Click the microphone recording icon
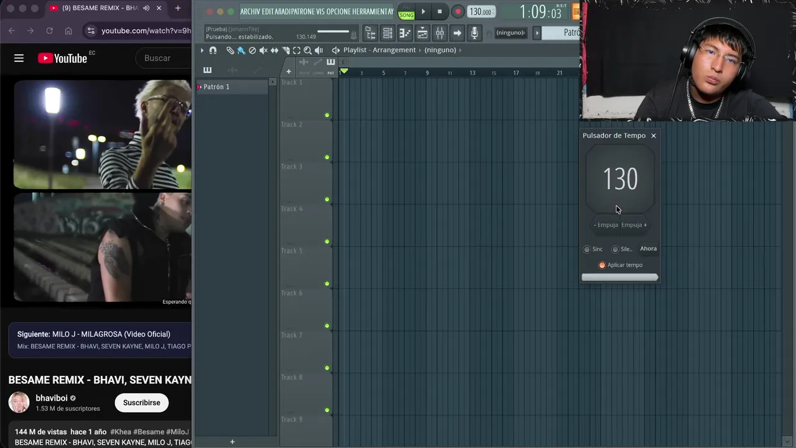 point(474,33)
